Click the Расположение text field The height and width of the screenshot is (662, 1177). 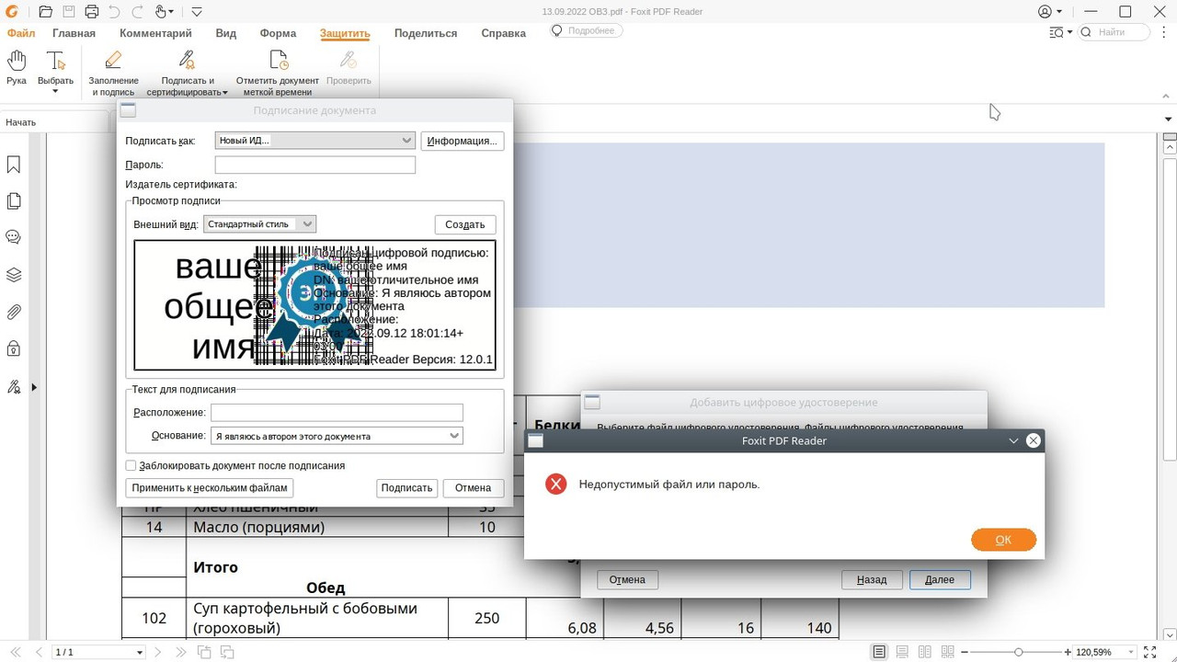click(x=337, y=413)
